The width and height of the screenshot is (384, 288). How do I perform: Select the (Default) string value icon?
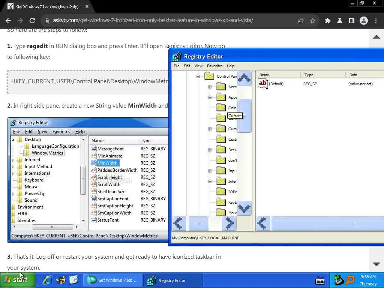point(263,84)
